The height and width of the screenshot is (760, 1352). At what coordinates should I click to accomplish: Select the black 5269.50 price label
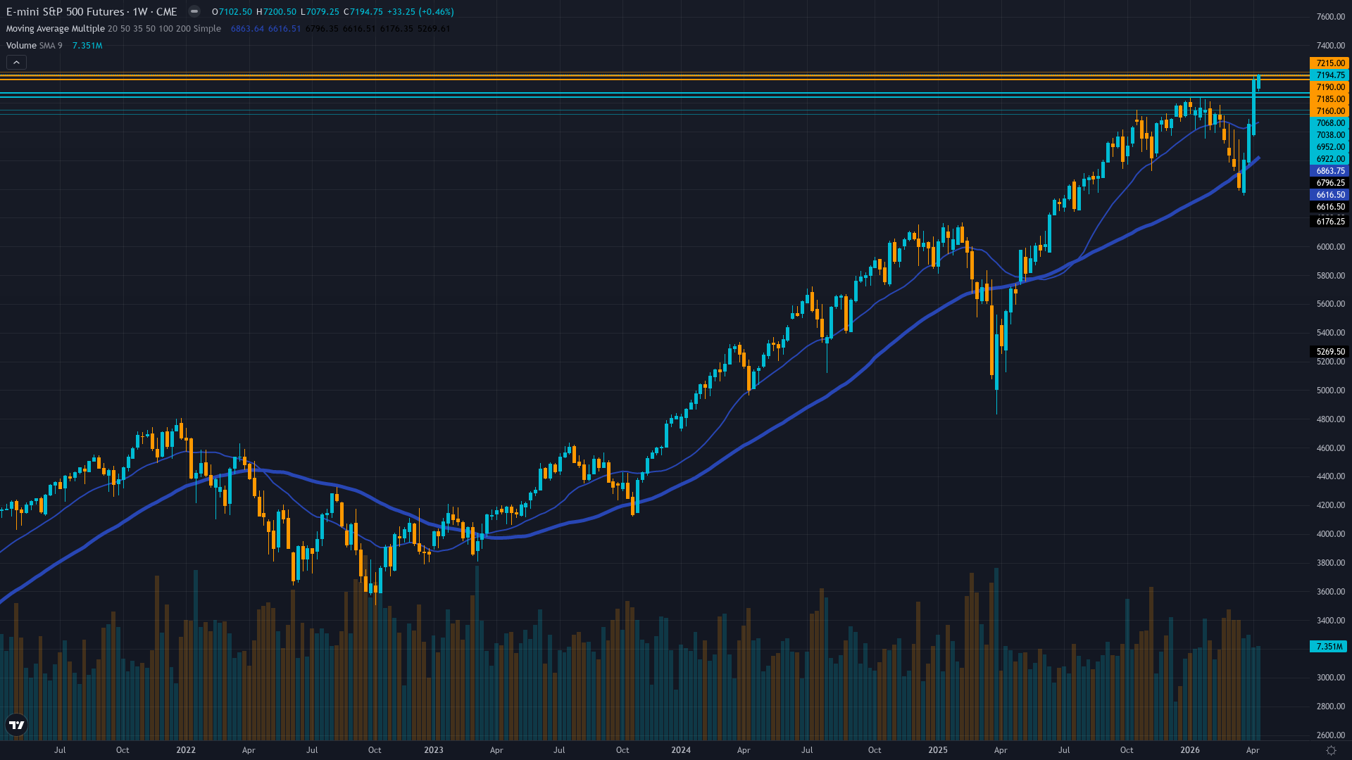point(1329,352)
